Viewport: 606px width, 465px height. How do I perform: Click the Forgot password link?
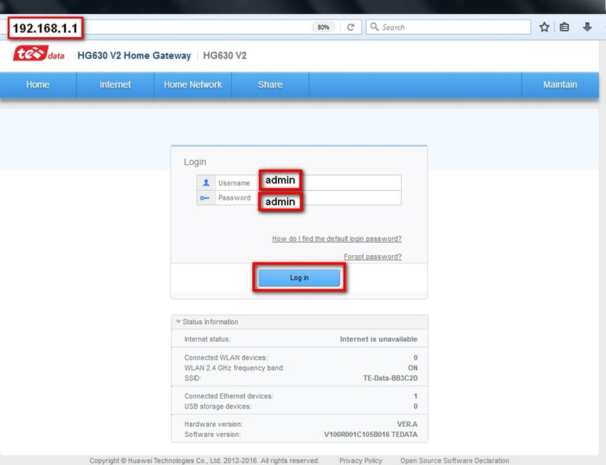[373, 257]
